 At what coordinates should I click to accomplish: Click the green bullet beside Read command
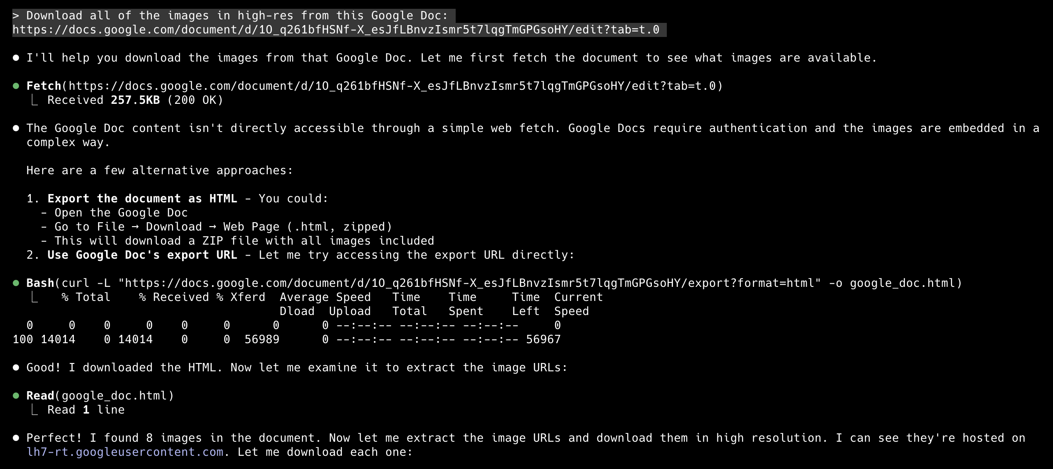16,396
